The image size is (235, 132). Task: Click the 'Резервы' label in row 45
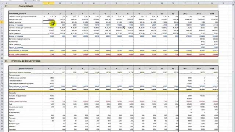[12, 129]
